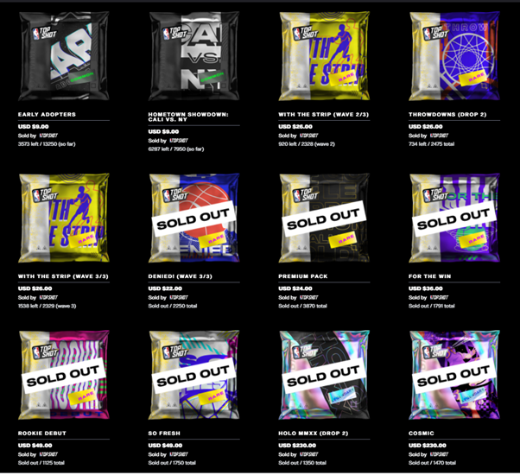Click the Cosmic pack title text

coord(422,434)
